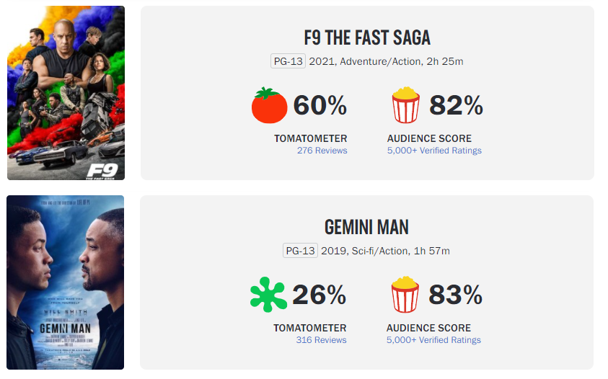Click the F9 audience score popcorn icon

coord(405,105)
